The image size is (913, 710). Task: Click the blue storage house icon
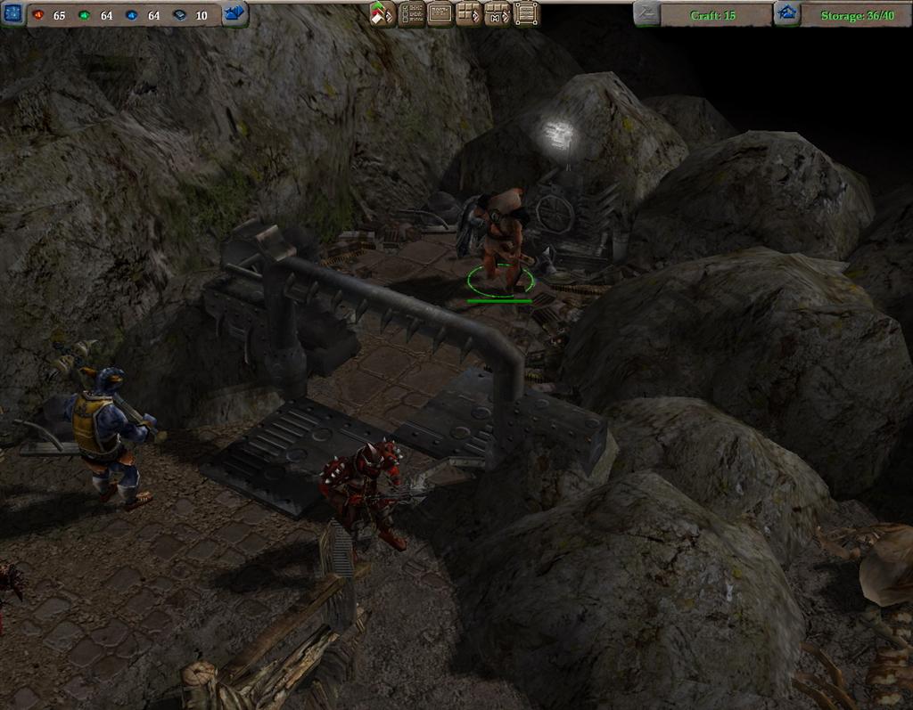coord(787,14)
